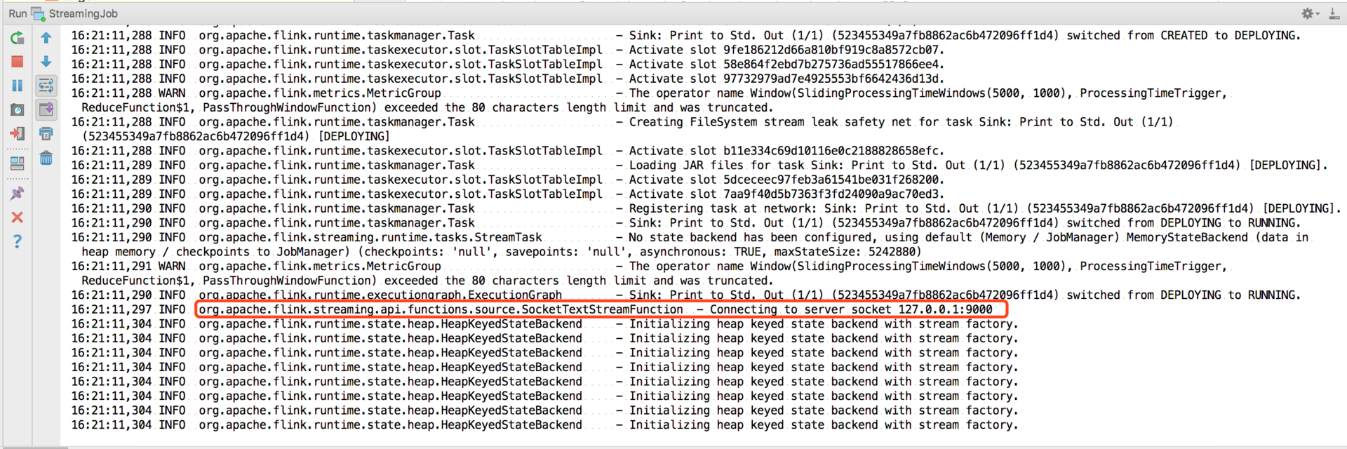Stop the running StreamingJob process
This screenshot has height=449, width=1347.
18,62
